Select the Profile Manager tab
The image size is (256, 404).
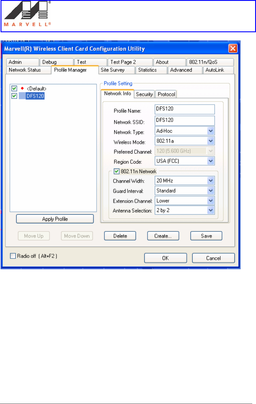[x=75, y=70]
